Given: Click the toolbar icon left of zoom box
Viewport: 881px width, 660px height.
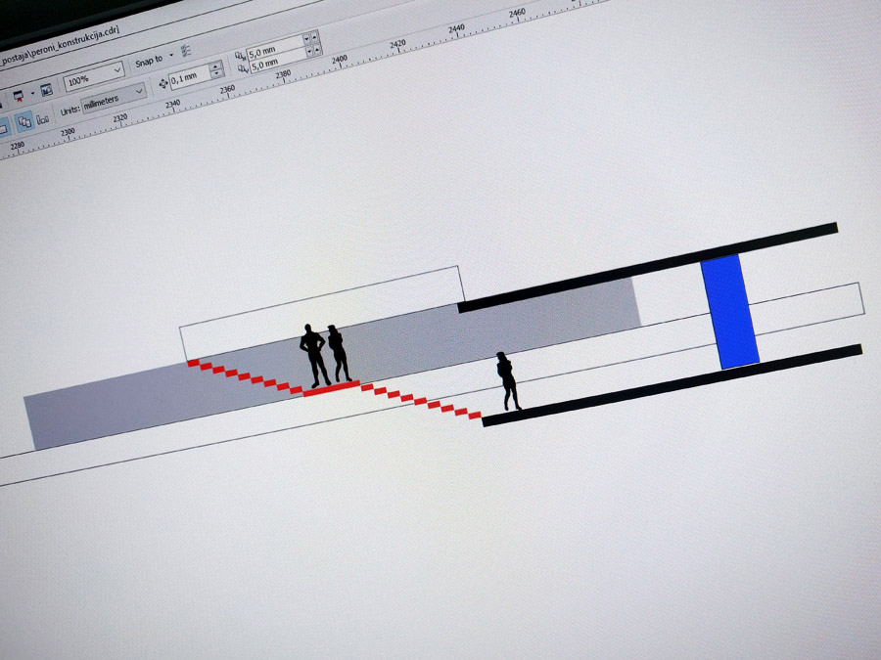Looking at the screenshot, I should pos(46,89).
